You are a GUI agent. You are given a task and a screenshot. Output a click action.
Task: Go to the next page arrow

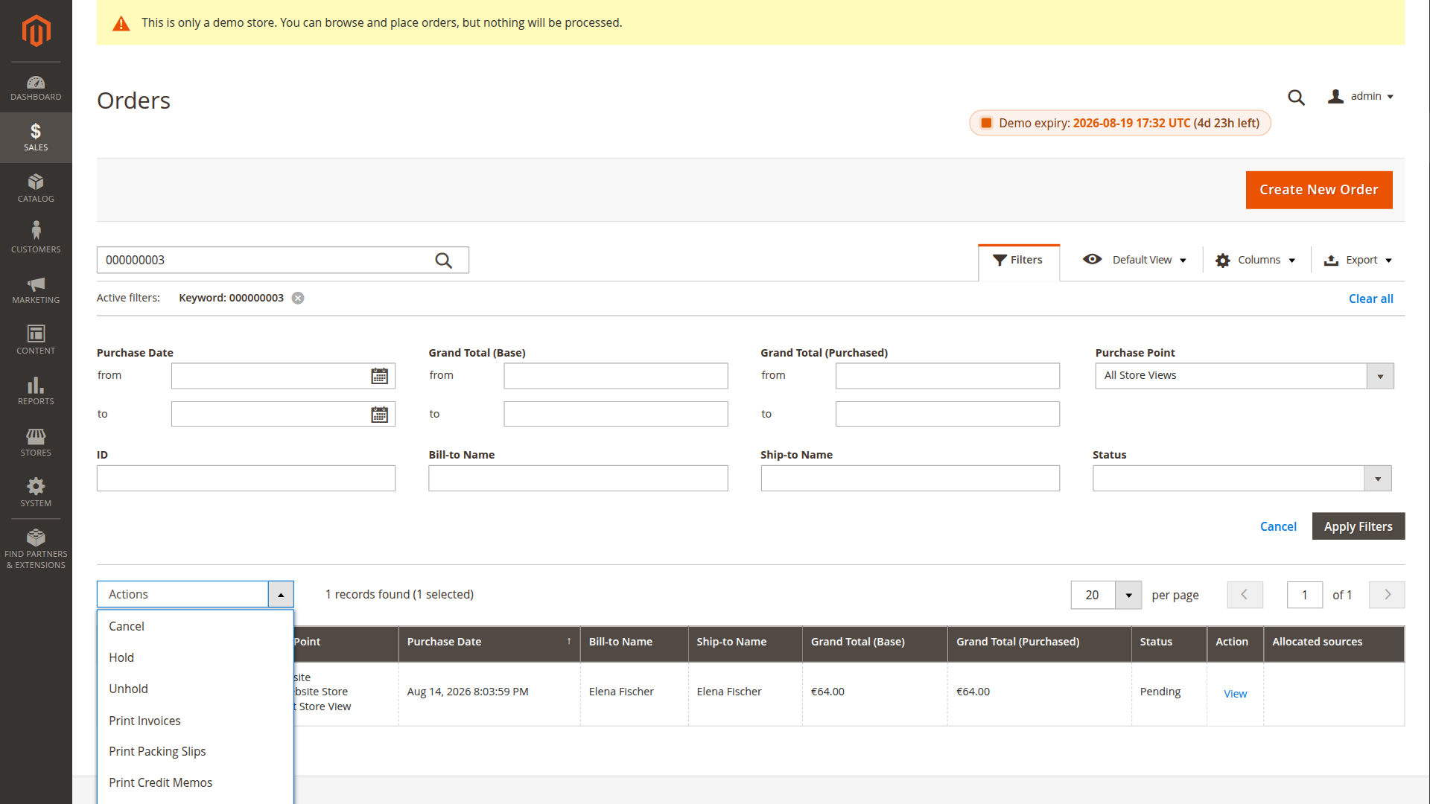[1387, 595]
